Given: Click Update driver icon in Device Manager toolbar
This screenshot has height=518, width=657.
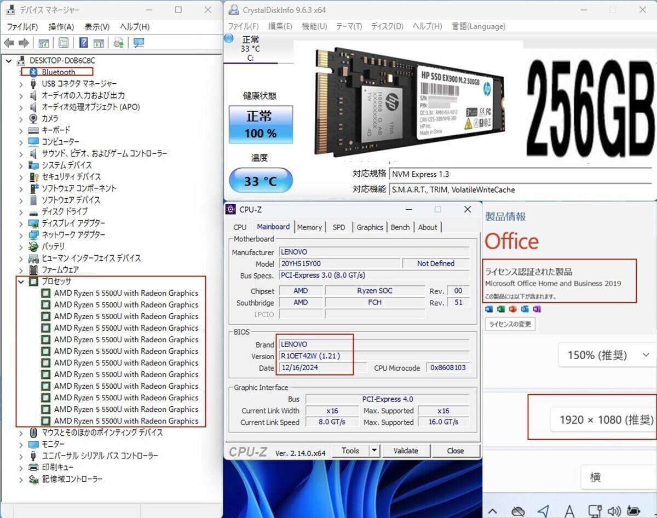Looking at the screenshot, I should (118, 43).
